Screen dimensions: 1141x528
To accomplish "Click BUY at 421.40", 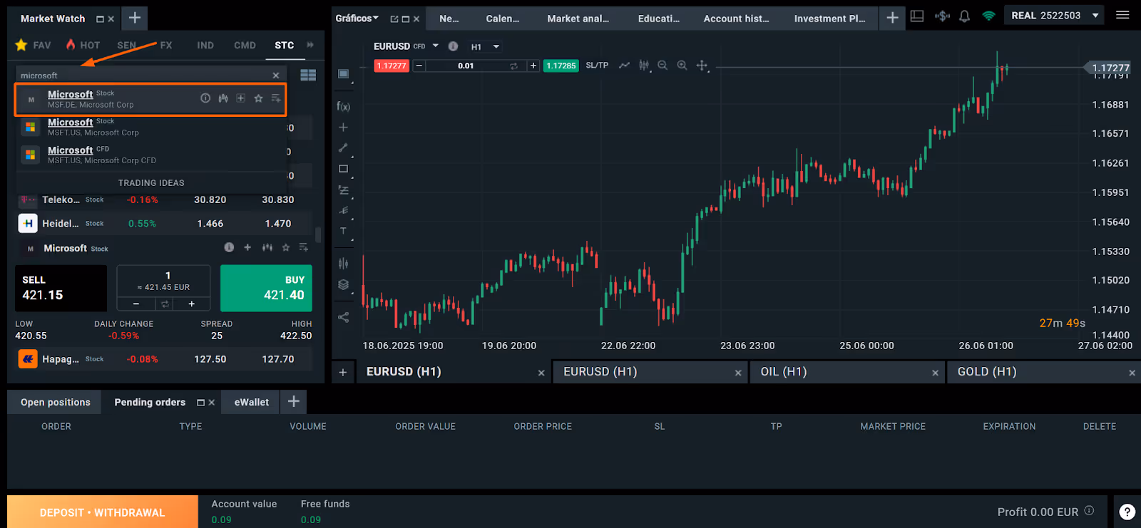I will click(266, 288).
